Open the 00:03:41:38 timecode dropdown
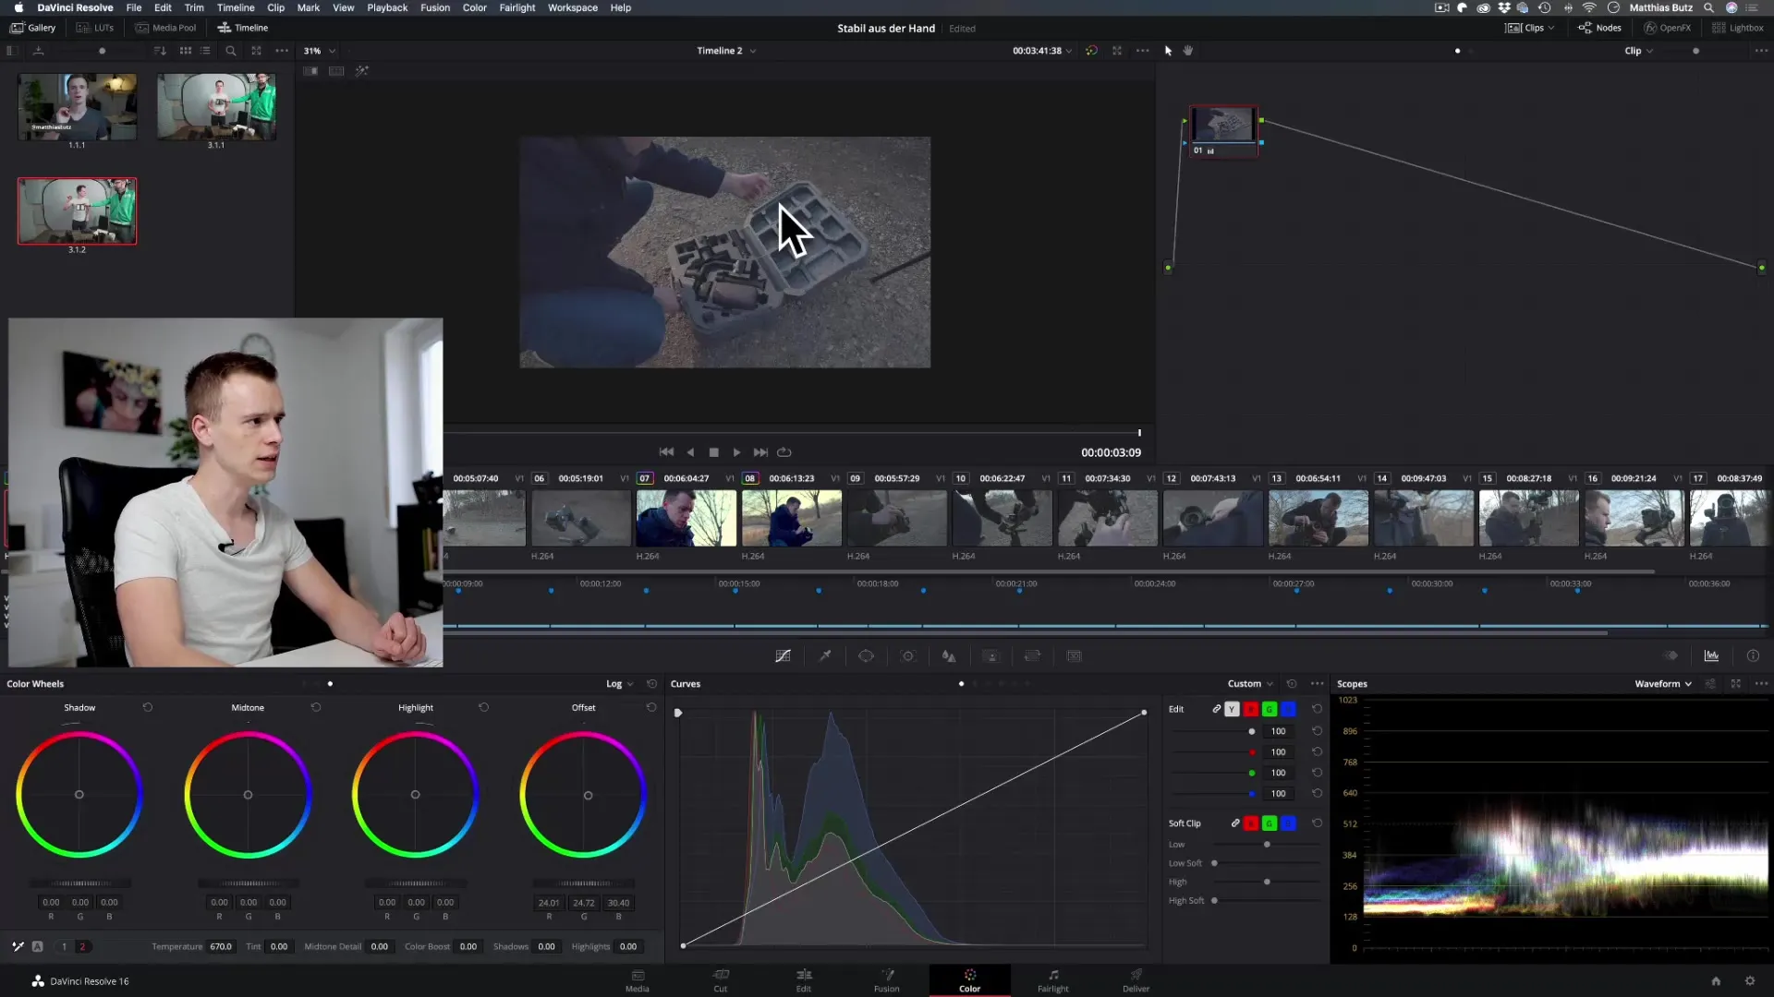Screen dimensions: 1774x997 click(x=1042, y=51)
